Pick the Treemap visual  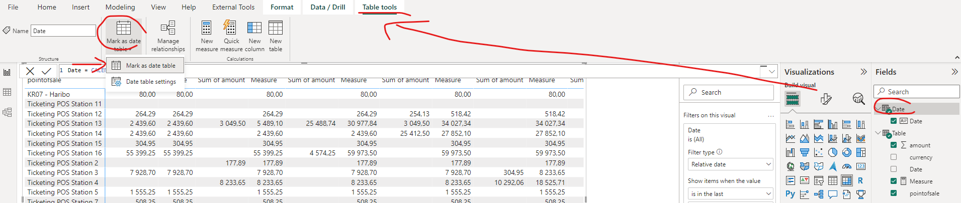coord(861,152)
